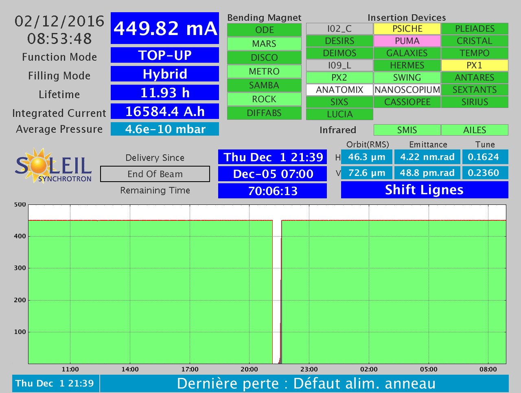Select the LUCIA beamline box
Screen dimensions: 521x393
339,114
